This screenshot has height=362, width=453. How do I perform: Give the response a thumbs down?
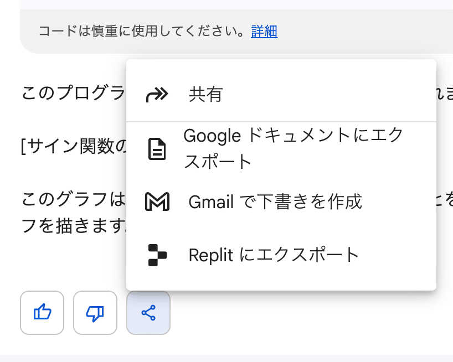tap(95, 313)
